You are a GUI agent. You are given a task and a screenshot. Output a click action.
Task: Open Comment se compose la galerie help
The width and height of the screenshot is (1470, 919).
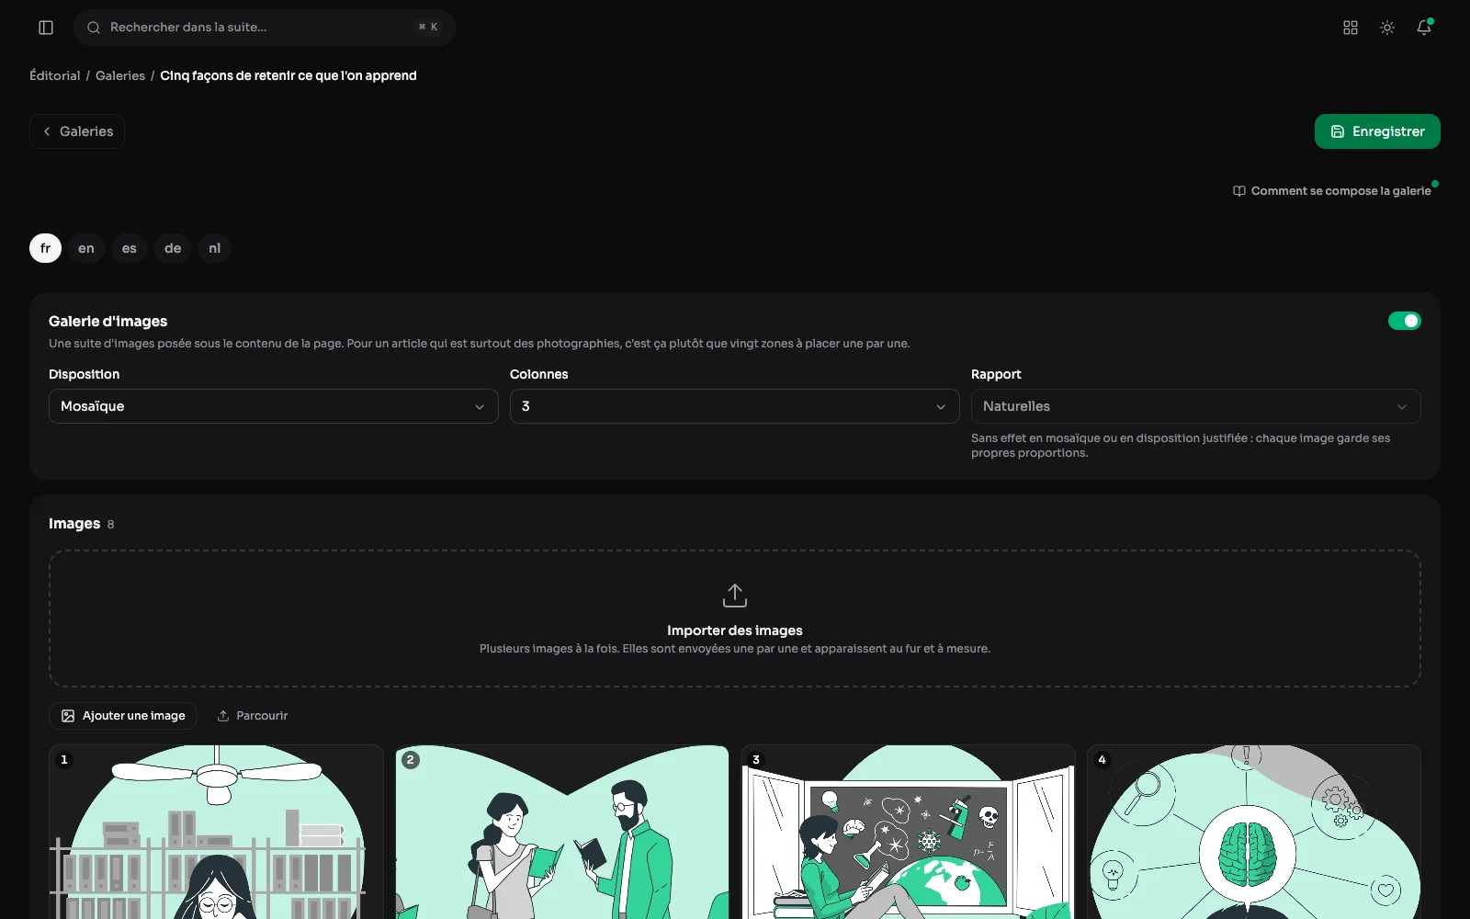click(x=1332, y=191)
